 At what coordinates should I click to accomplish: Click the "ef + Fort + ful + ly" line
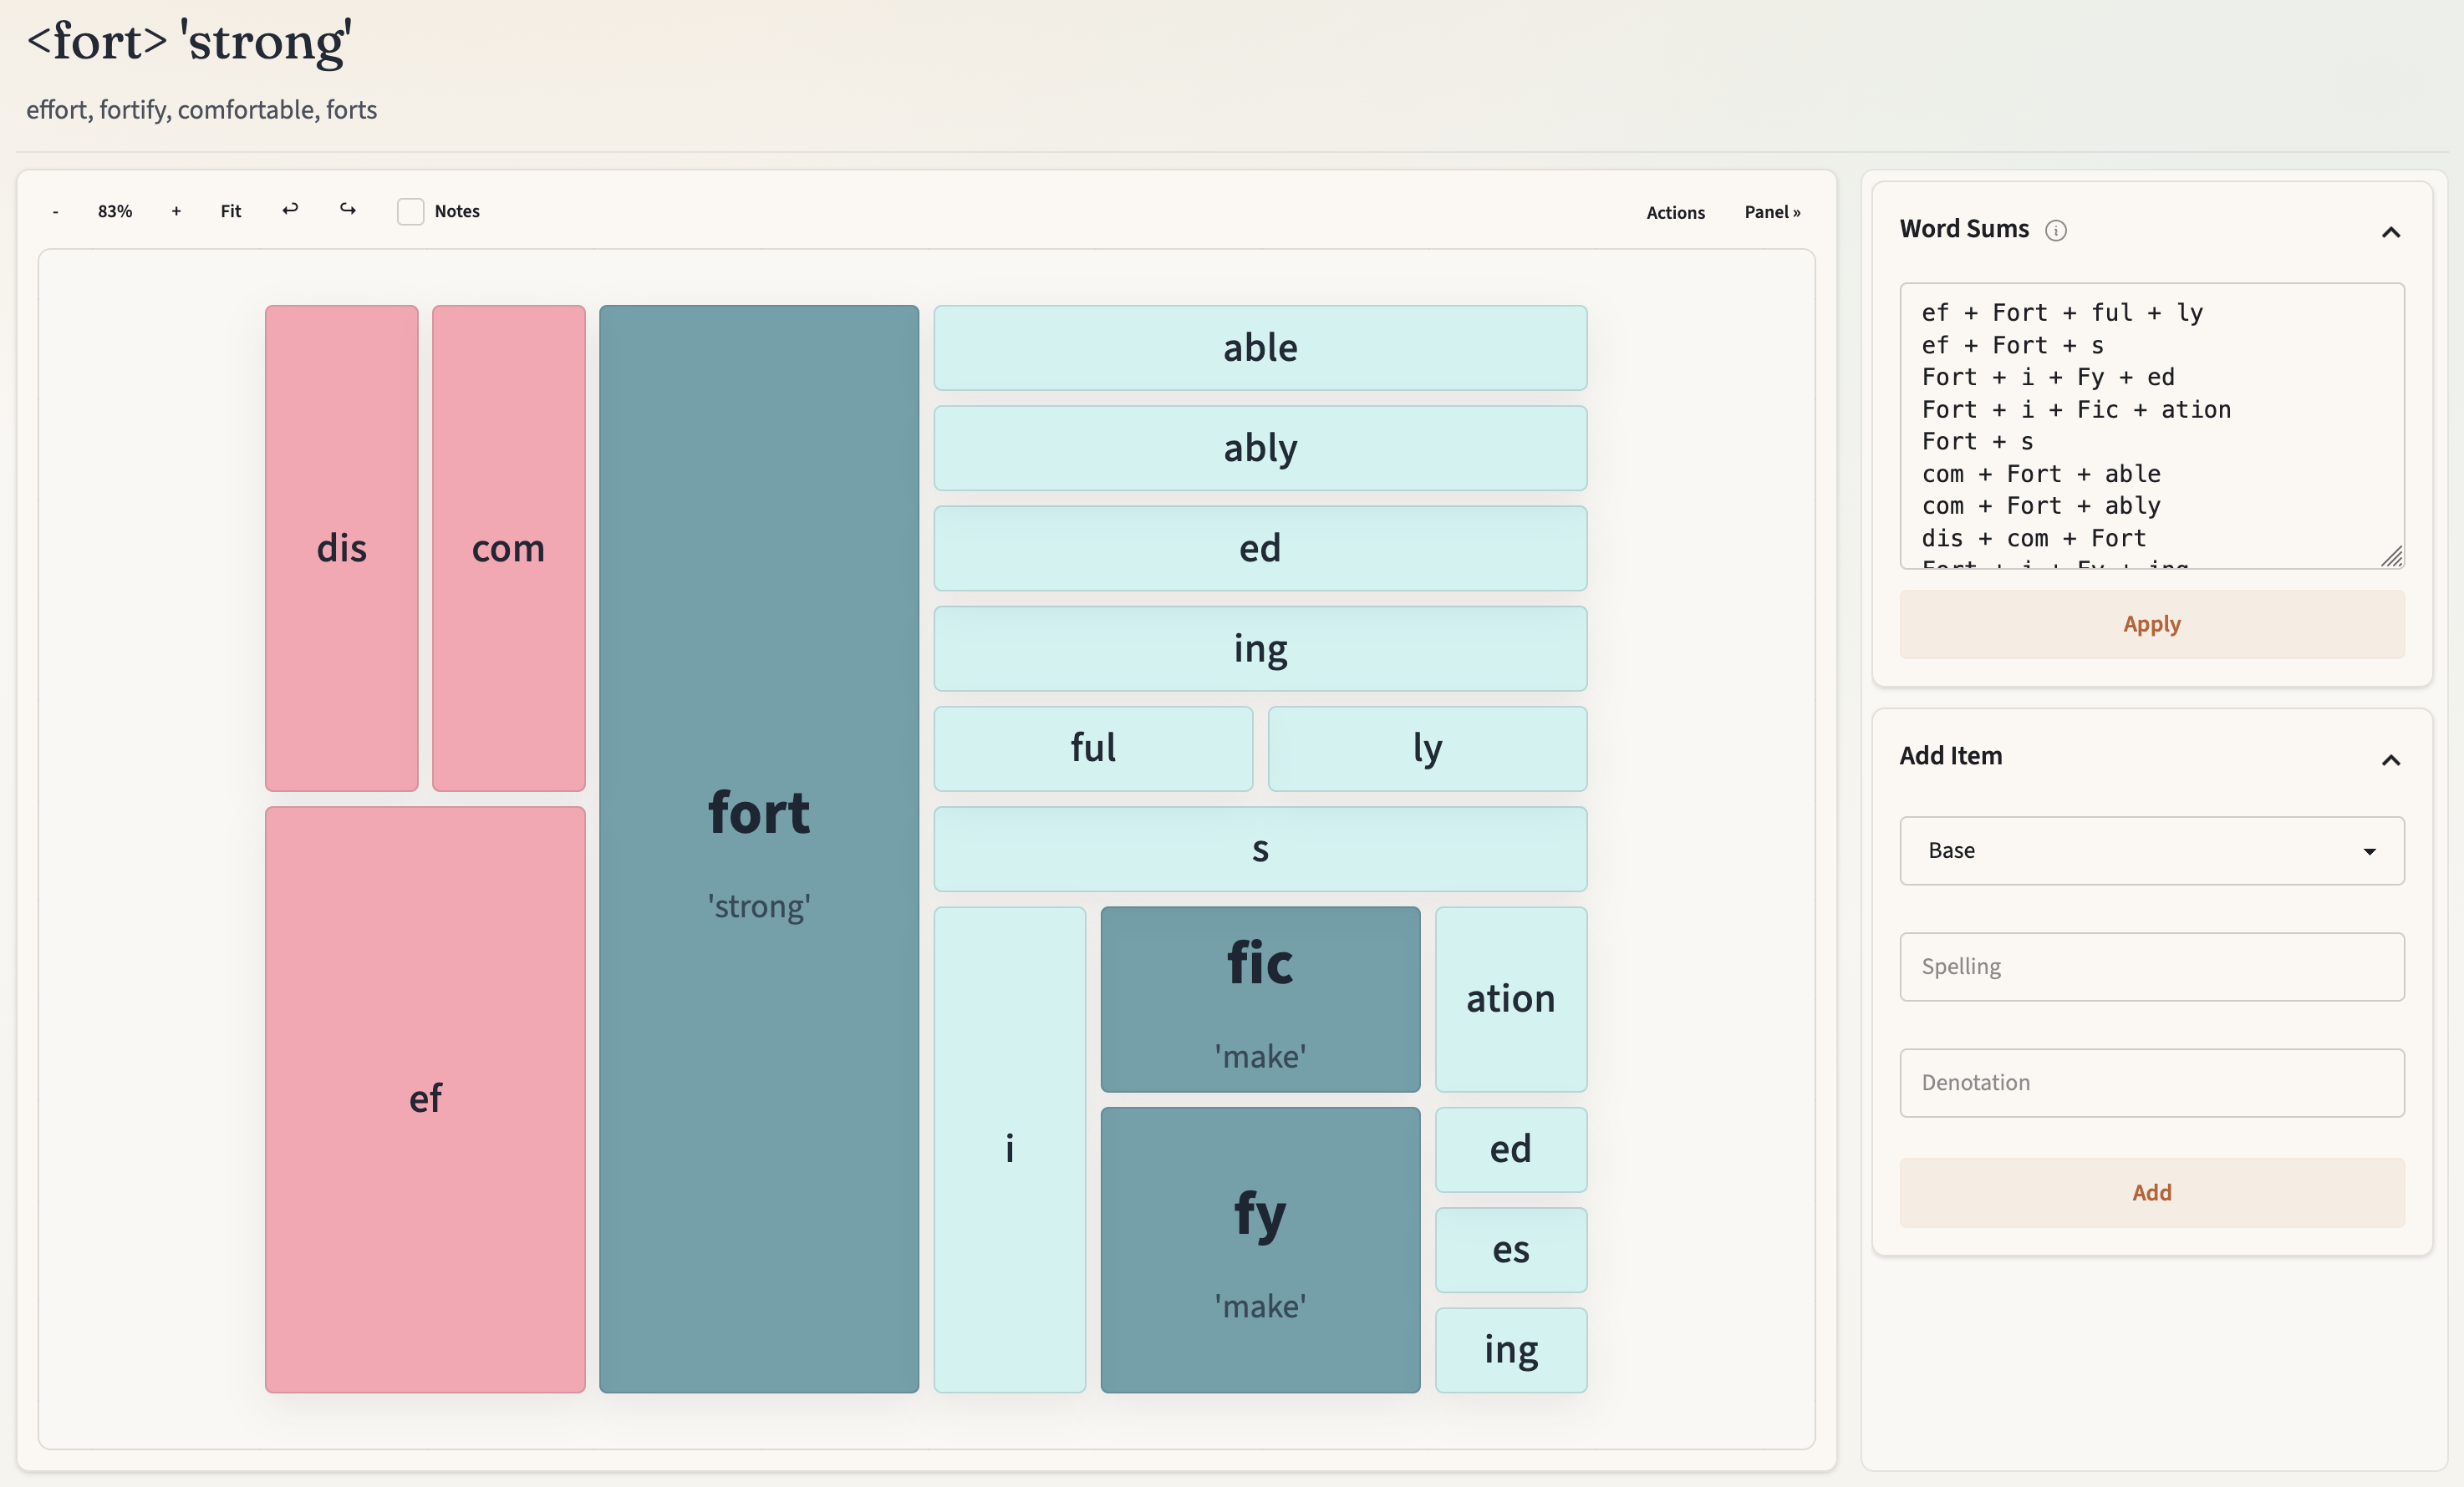[x=2062, y=312]
